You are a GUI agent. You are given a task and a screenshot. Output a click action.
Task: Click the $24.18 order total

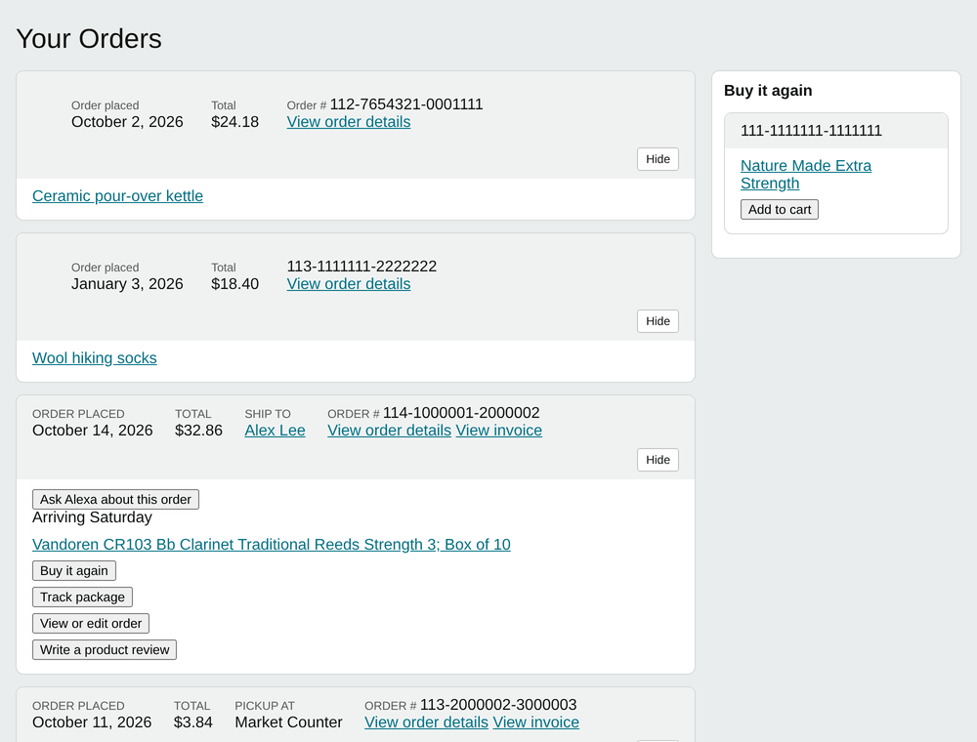point(234,122)
